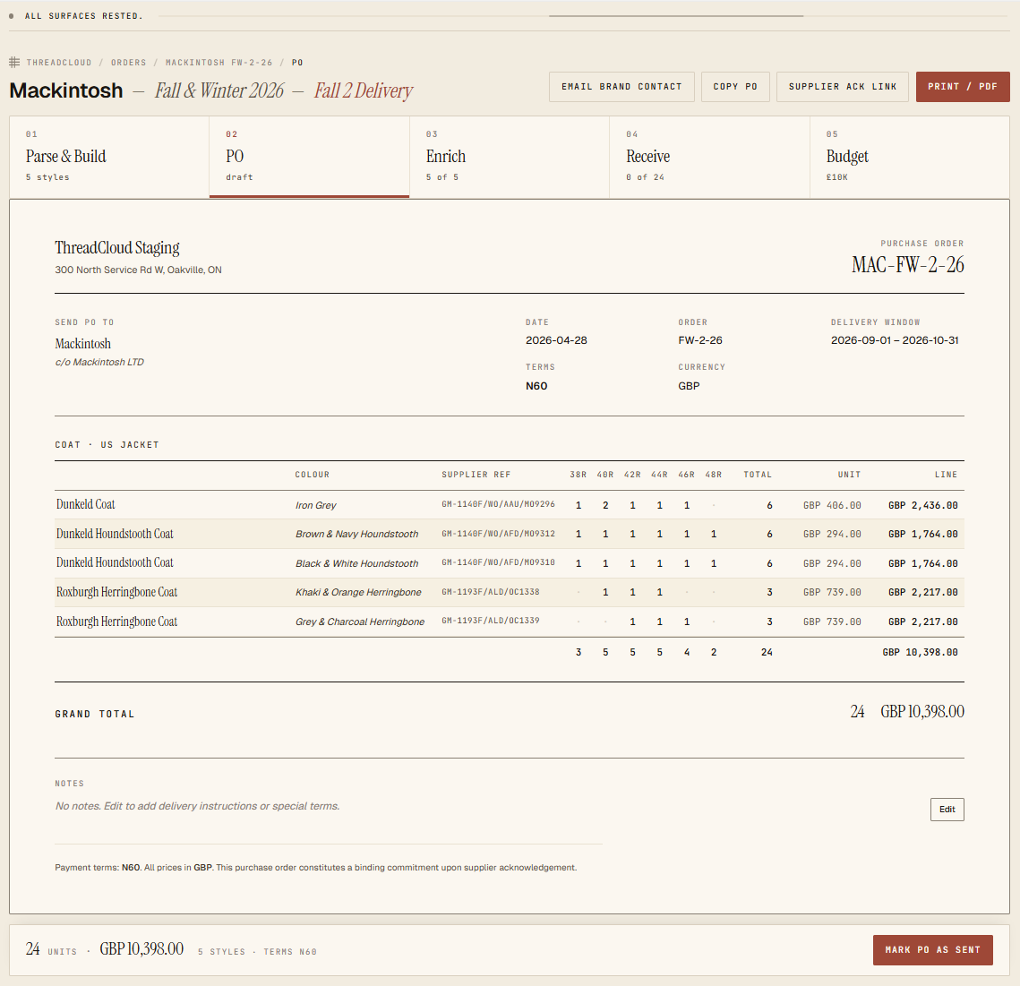Click the delivery window 2026-09-01 – 2026-10-31
The image size is (1020, 986).
(895, 340)
